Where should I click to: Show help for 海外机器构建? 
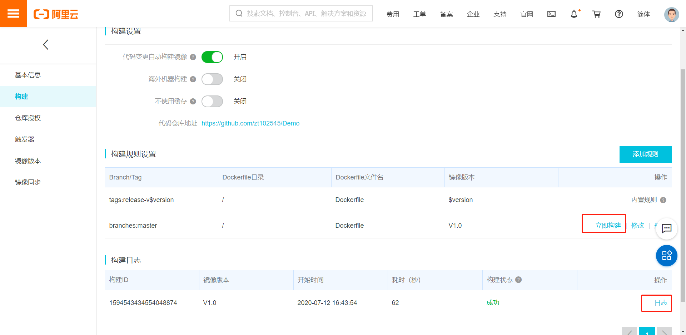click(193, 79)
